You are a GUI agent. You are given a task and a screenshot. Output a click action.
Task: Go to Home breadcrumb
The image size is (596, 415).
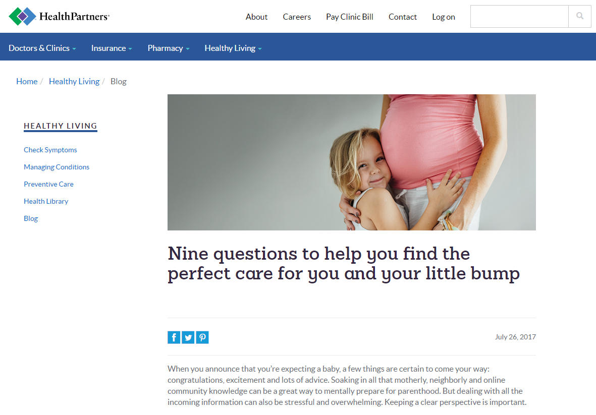pos(27,81)
